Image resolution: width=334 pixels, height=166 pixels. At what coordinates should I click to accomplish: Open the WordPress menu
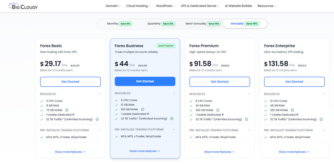coord(165,6)
